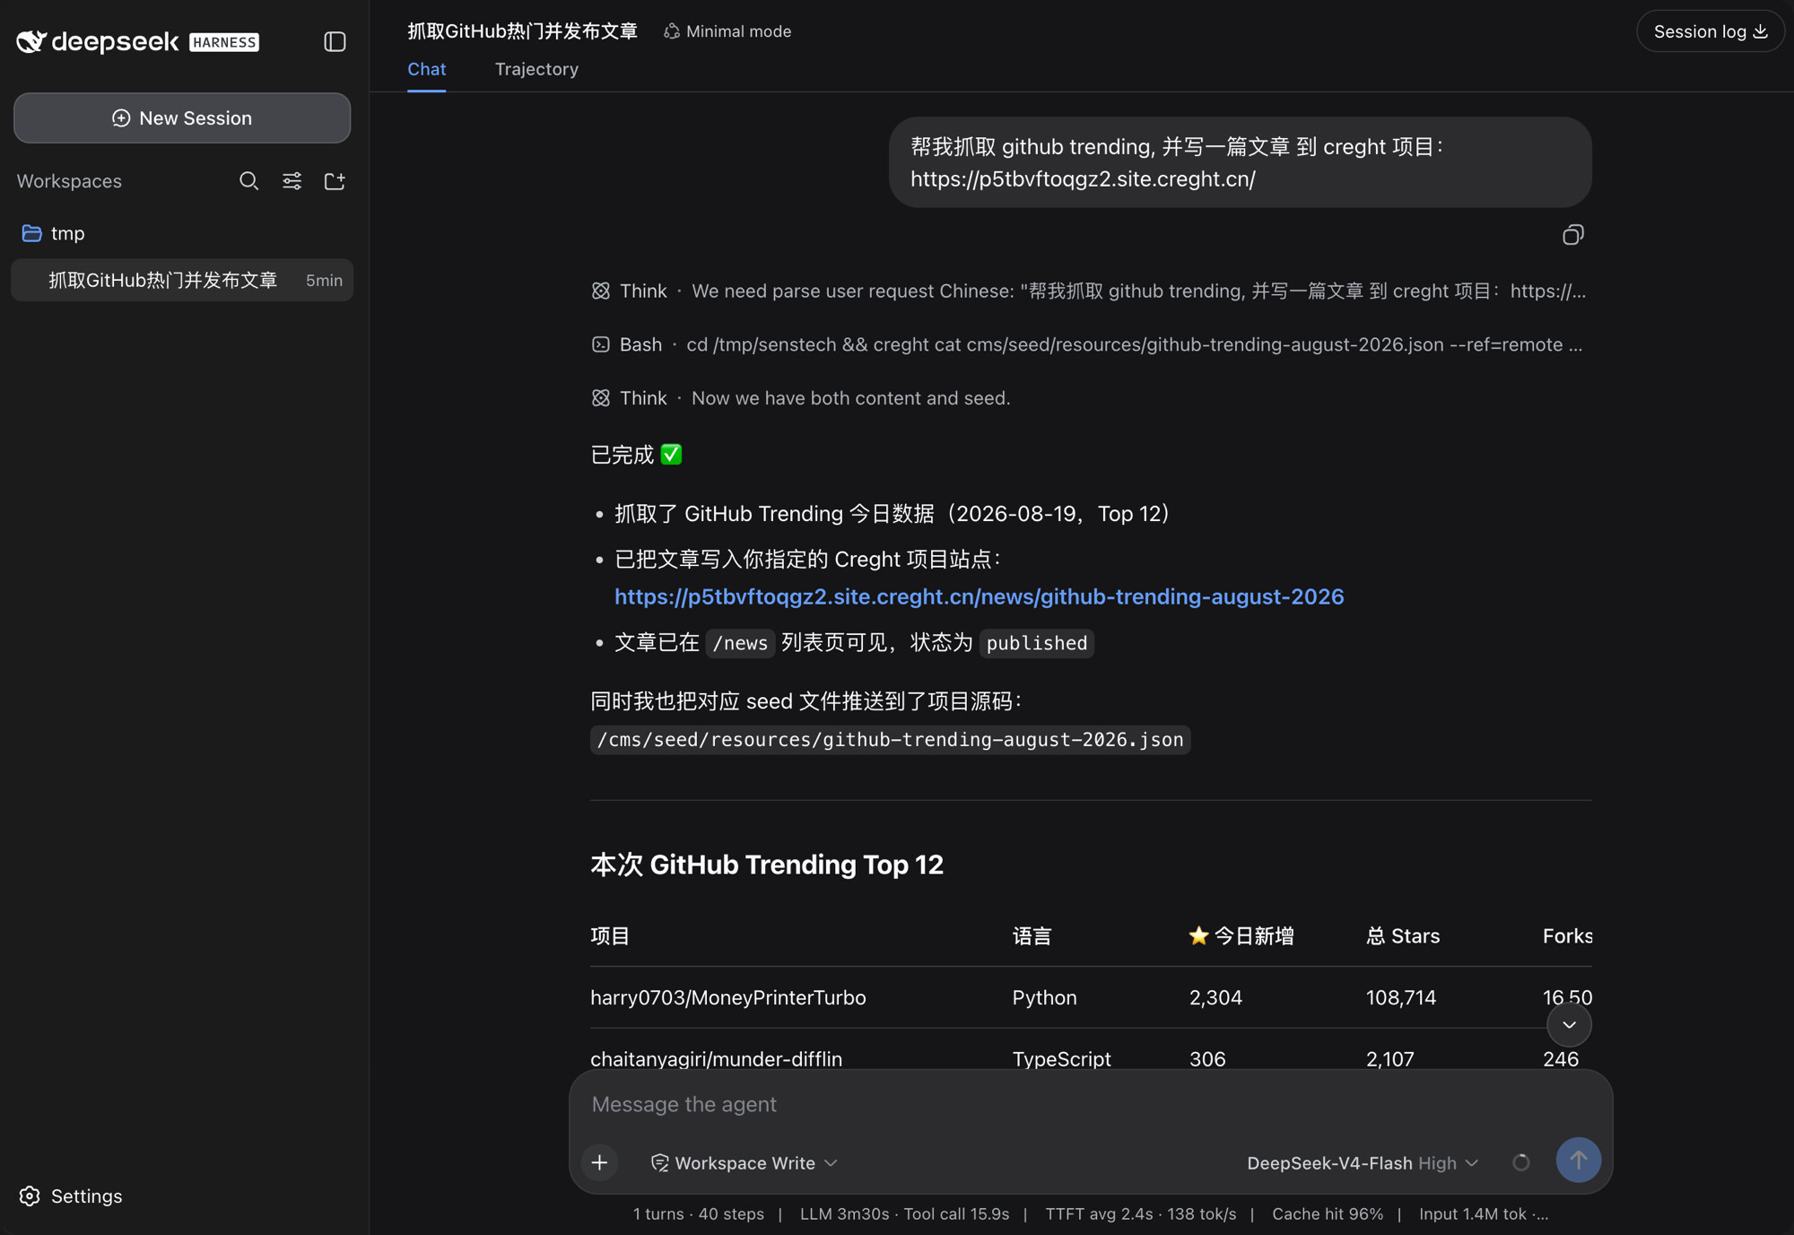Click the TypeScript language cell
1794x1235 pixels.
click(1061, 1058)
